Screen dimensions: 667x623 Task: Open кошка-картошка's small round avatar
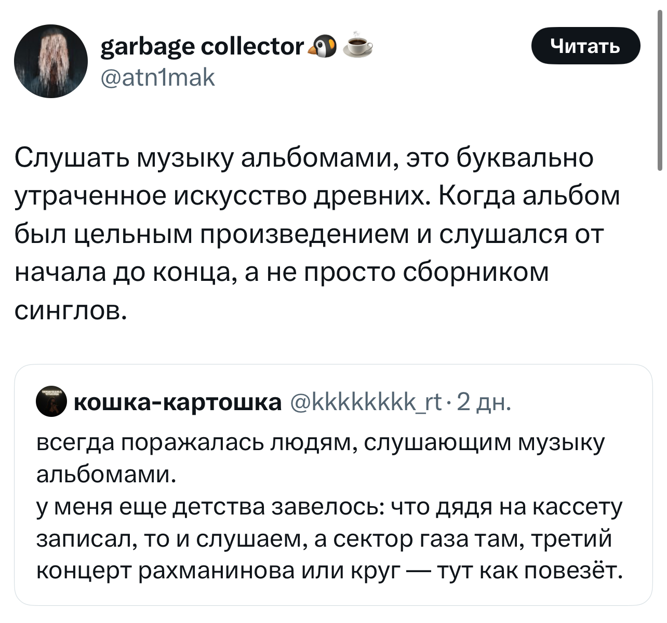tap(51, 402)
